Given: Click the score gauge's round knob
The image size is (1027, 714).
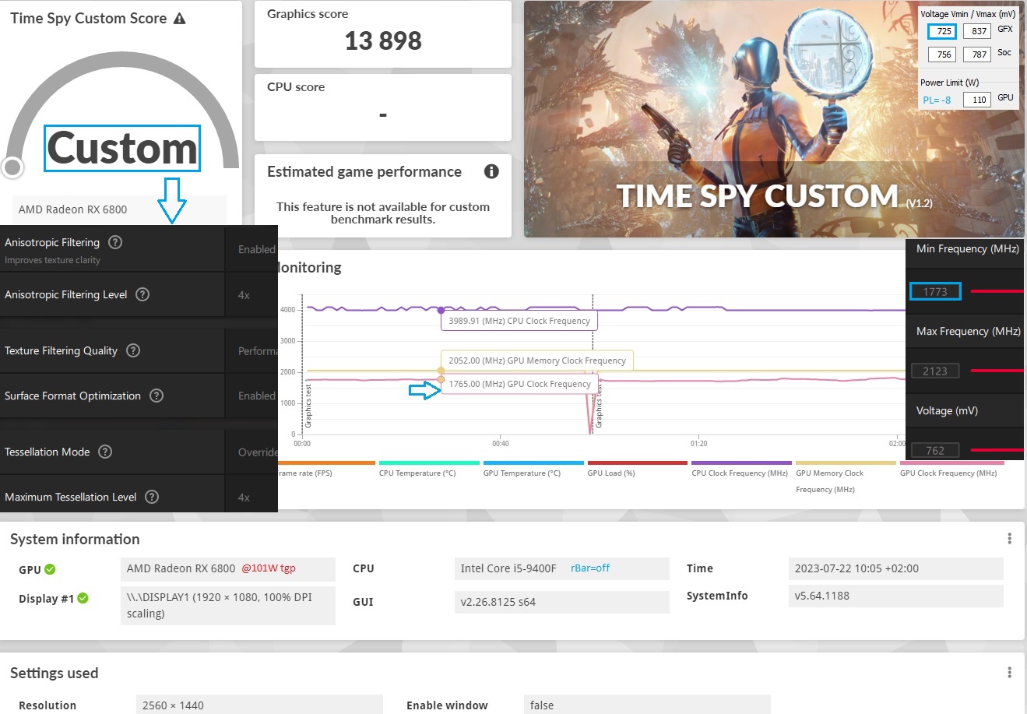Looking at the screenshot, I should pyautogui.click(x=12, y=167).
